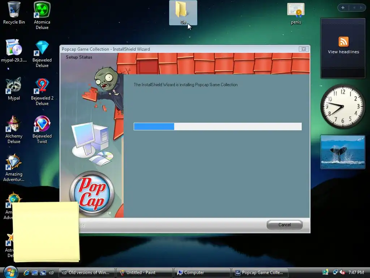Close the InstallShield Wizard window
This screenshot has width=370, height=278.
[304, 49]
